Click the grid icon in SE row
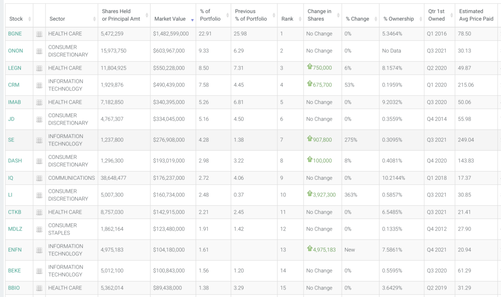501x297 pixels. click(x=39, y=140)
